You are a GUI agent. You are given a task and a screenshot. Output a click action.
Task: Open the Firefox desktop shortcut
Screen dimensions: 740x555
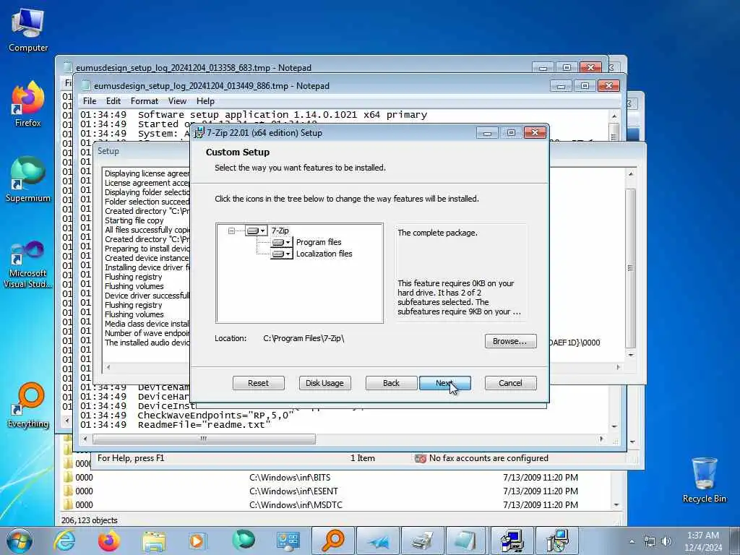point(28,104)
